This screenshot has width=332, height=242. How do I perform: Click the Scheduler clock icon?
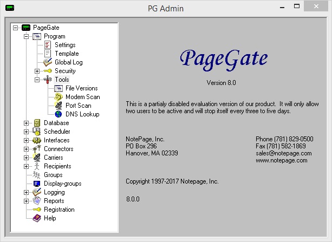tap(37, 132)
